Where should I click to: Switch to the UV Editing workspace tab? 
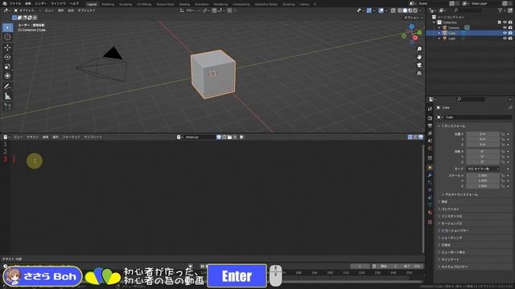[x=144, y=4]
